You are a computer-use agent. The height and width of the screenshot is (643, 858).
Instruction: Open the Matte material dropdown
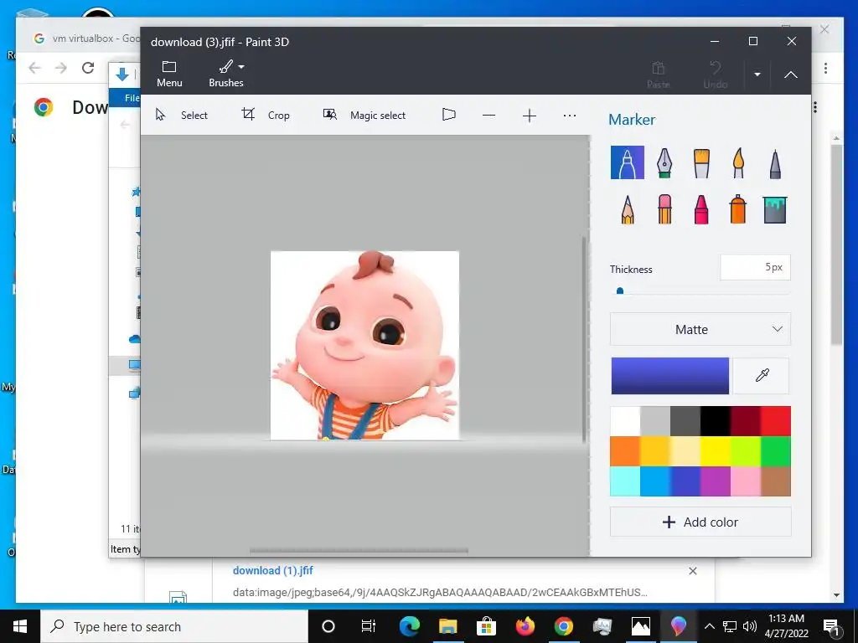click(700, 329)
